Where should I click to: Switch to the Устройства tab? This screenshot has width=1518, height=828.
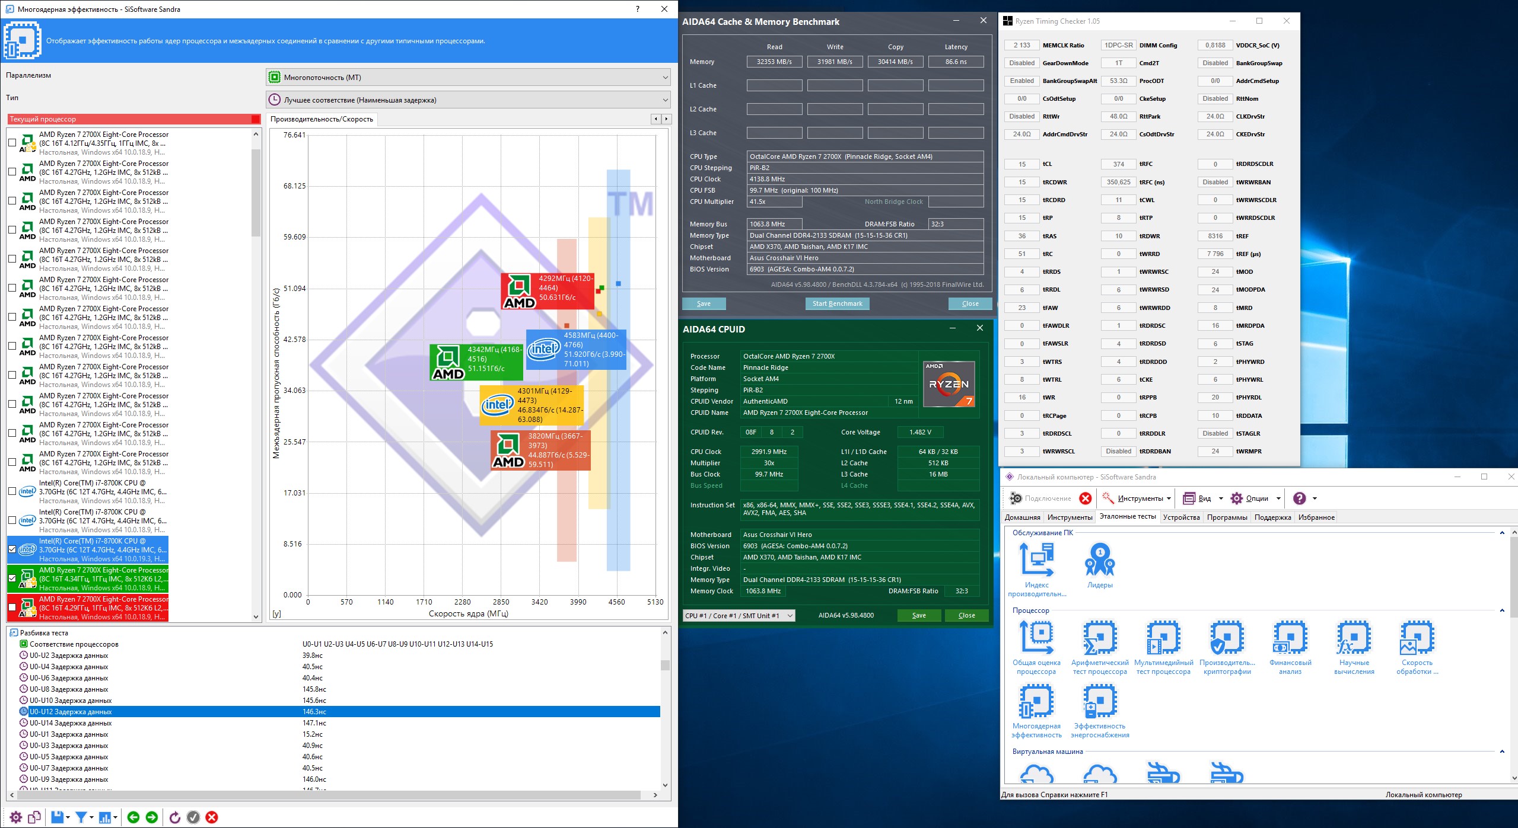coord(1181,517)
